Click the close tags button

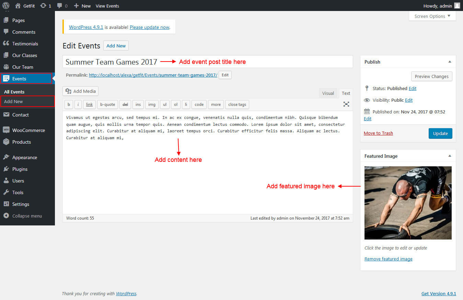point(237,104)
